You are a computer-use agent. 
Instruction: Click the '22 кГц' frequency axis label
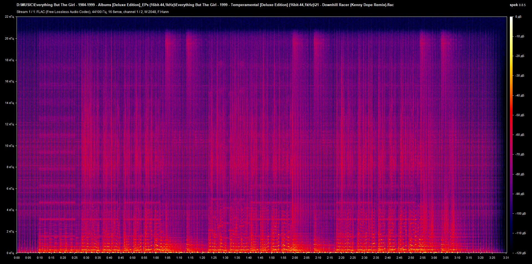tap(9, 17)
